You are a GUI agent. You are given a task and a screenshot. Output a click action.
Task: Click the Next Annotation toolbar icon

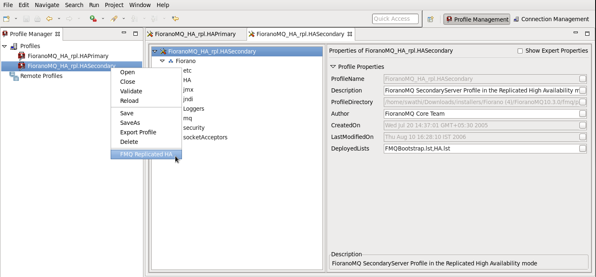[134, 19]
